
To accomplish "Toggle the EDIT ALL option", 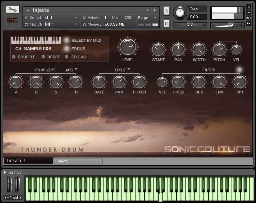I will point(66,57).
